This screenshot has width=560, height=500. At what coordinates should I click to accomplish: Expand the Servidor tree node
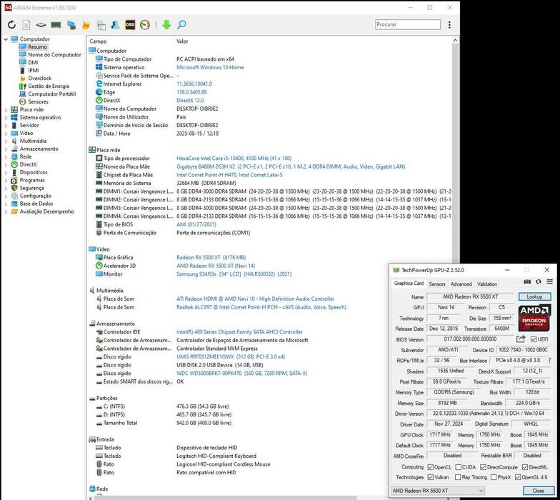(x=6, y=126)
